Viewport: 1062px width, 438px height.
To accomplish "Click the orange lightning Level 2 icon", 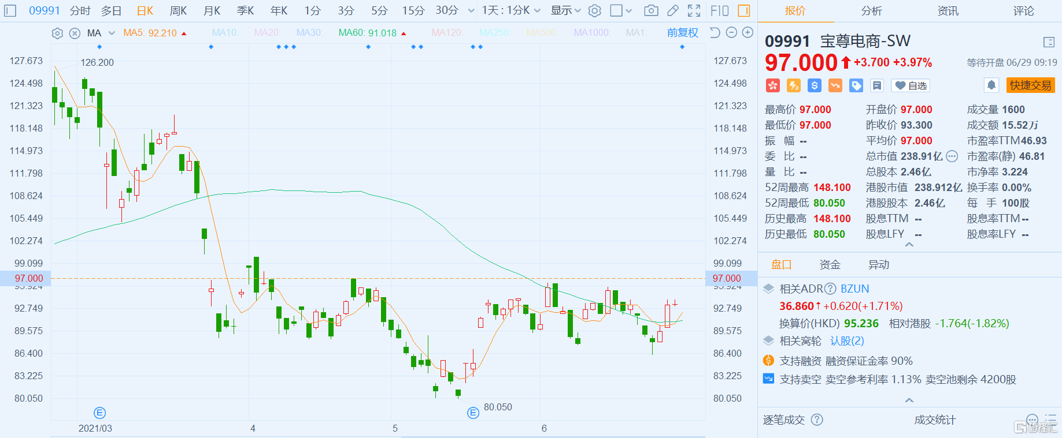I will point(794,85).
